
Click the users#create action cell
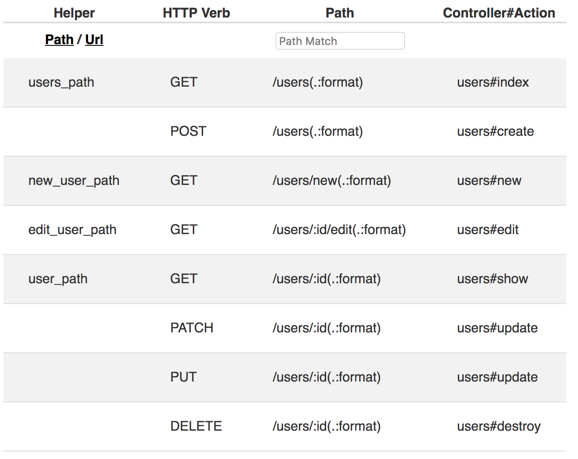[495, 132]
